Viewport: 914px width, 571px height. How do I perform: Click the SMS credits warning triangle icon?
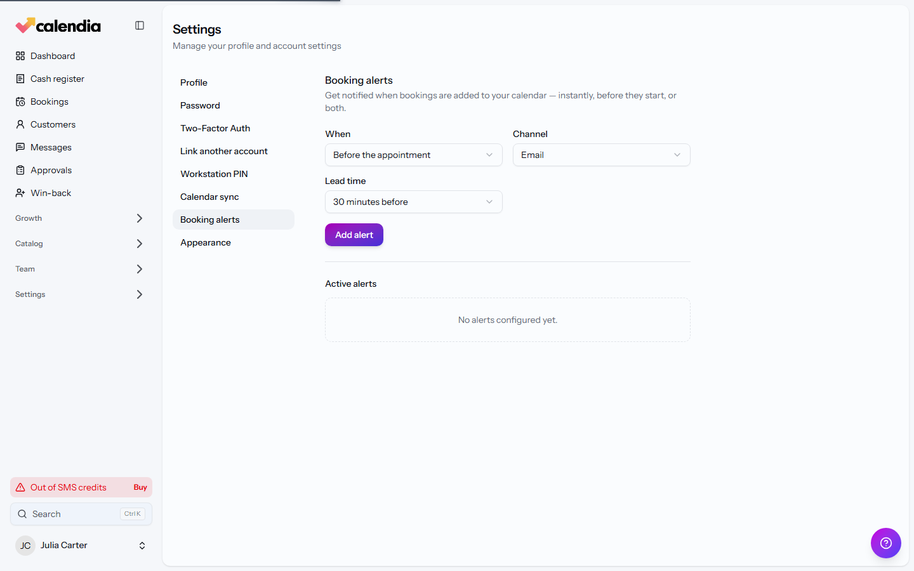[x=20, y=487]
